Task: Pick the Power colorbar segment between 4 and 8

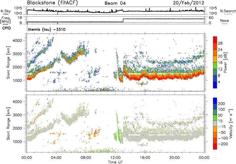Action: point(215,78)
